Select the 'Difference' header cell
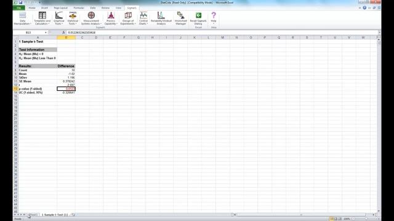This screenshot has width=394, height=221. pos(66,66)
